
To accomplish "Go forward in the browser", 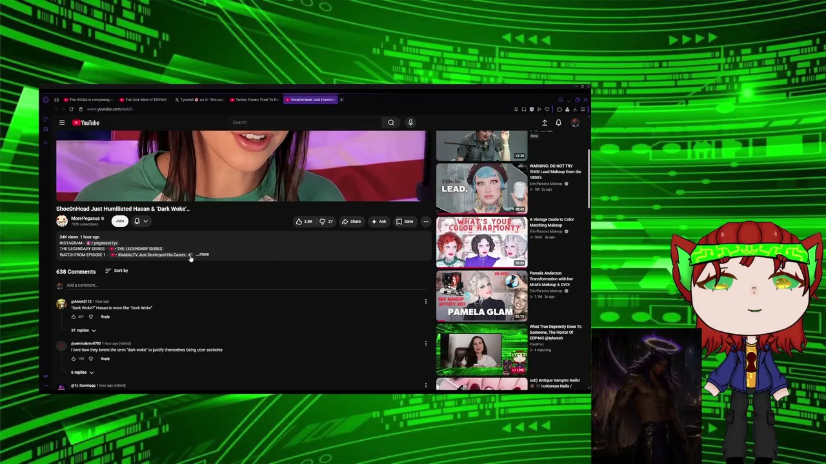I will pos(63,109).
